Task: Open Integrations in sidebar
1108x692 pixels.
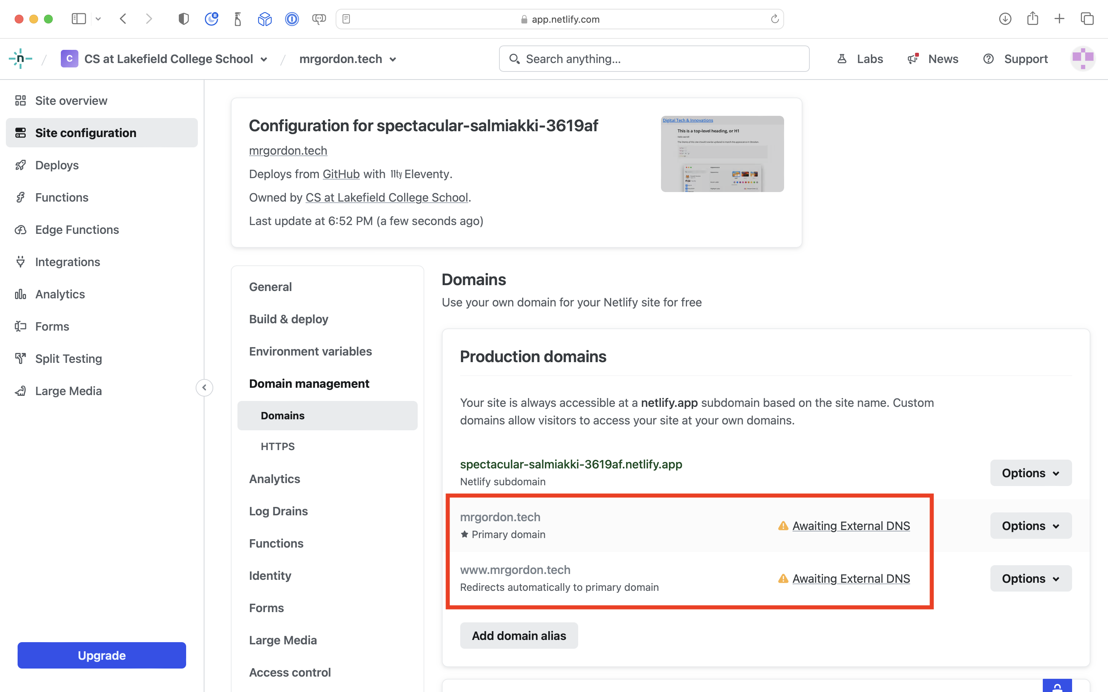Action: (101, 262)
